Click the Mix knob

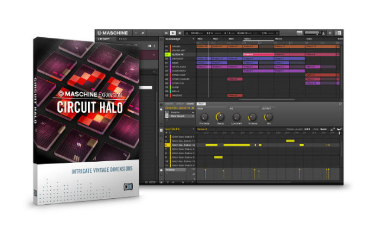click(x=268, y=117)
